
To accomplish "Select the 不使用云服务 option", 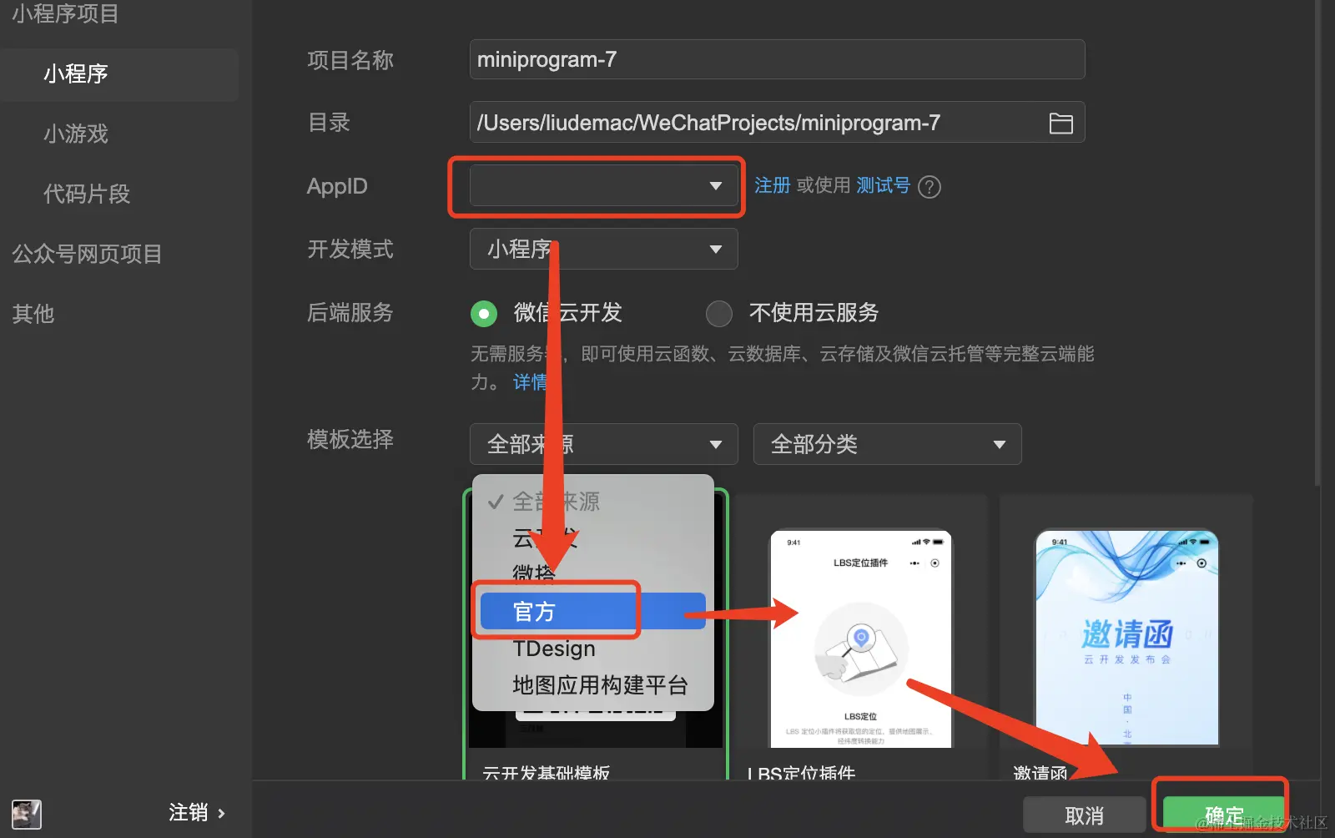I will (718, 313).
